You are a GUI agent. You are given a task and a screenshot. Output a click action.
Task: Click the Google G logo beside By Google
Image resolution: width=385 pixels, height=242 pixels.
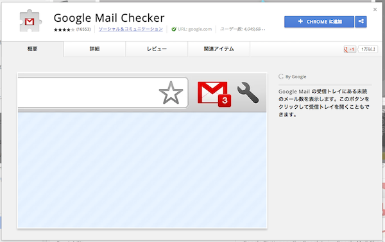281,77
